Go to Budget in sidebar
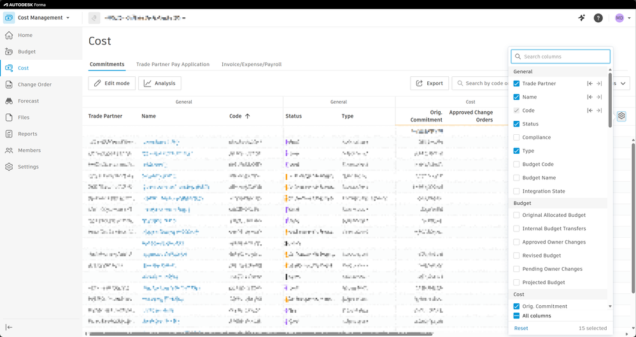This screenshot has height=337, width=636. click(x=26, y=52)
